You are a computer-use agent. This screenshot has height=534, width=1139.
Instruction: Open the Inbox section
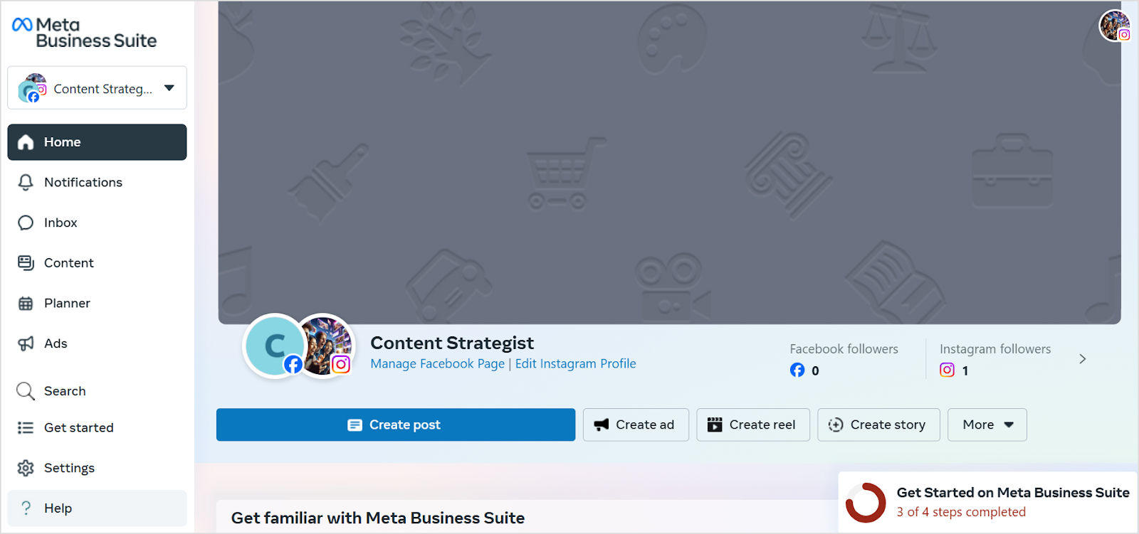tap(97, 223)
